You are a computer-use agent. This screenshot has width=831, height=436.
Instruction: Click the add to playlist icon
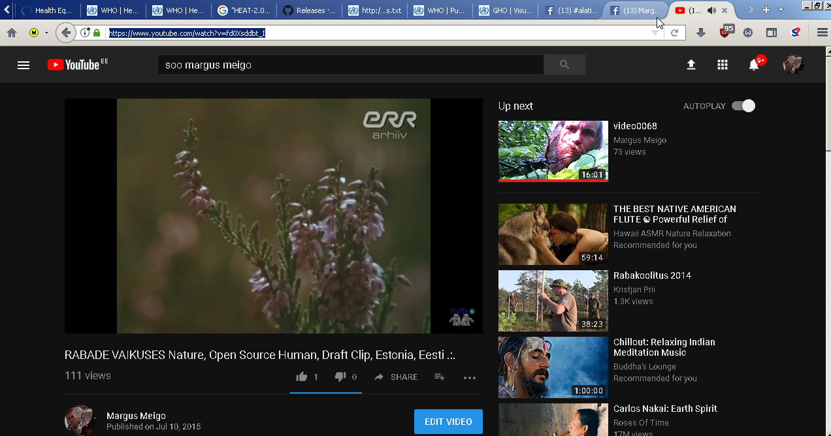coord(440,377)
